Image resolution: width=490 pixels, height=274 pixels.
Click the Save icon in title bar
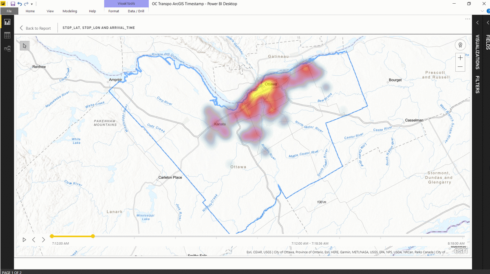click(13, 4)
